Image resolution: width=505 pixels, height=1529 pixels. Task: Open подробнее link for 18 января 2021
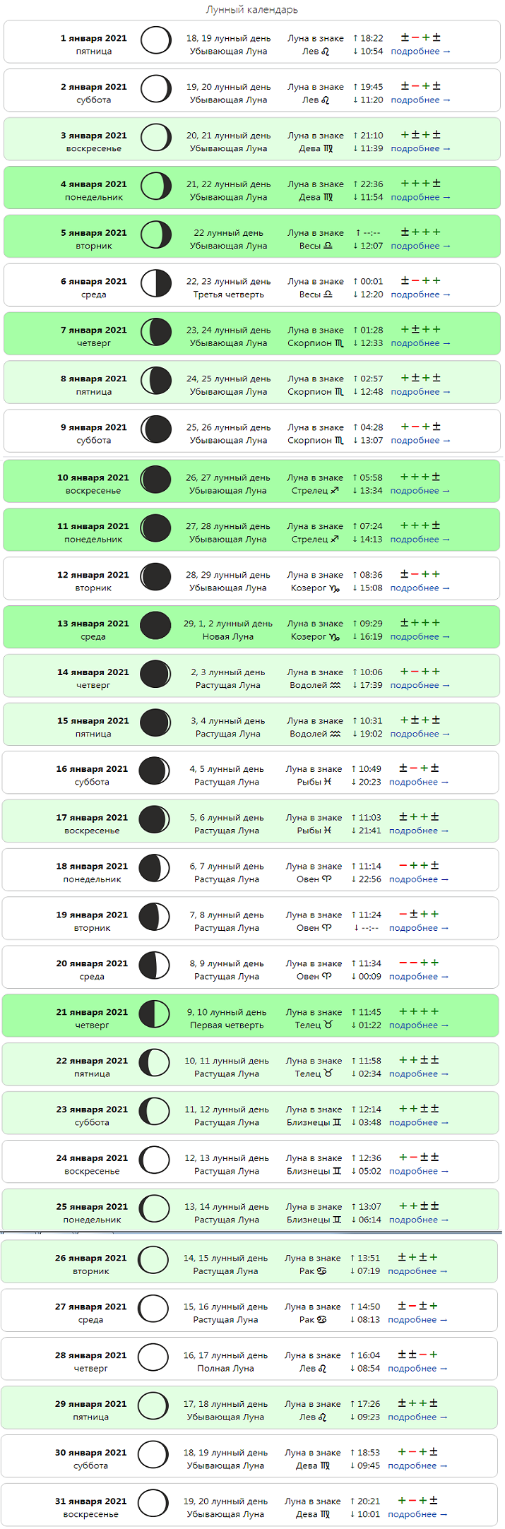click(x=419, y=880)
